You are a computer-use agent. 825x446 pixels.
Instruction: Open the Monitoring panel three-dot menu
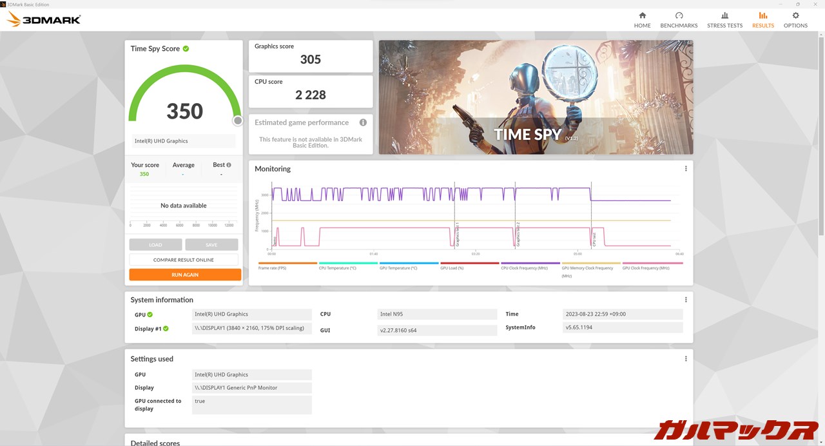tap(686, 169)
